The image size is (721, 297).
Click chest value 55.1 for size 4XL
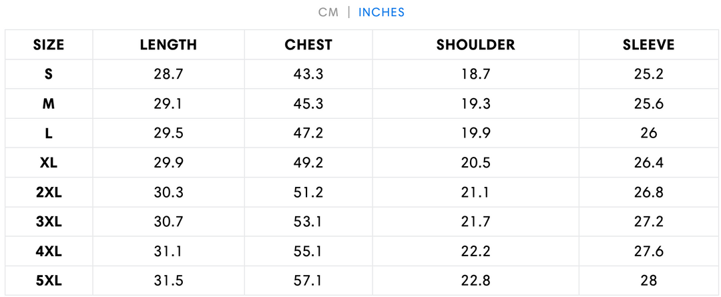(308, 251)
